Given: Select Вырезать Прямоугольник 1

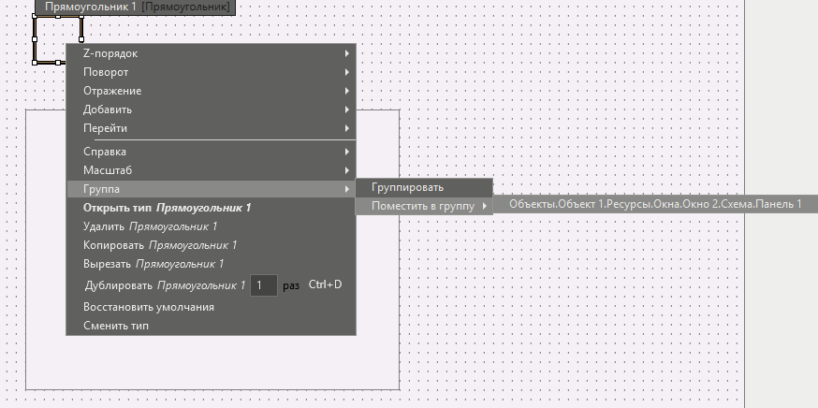Looking at the screenshot, I should (153, 264).
